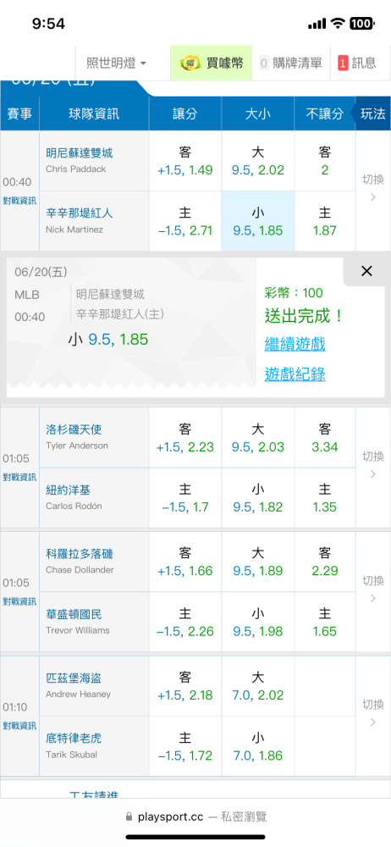This screenshot has height=847, width=391.
Task: Pick 主 −1.5, 2.71 spread for Reds
Action: point(185,221)
